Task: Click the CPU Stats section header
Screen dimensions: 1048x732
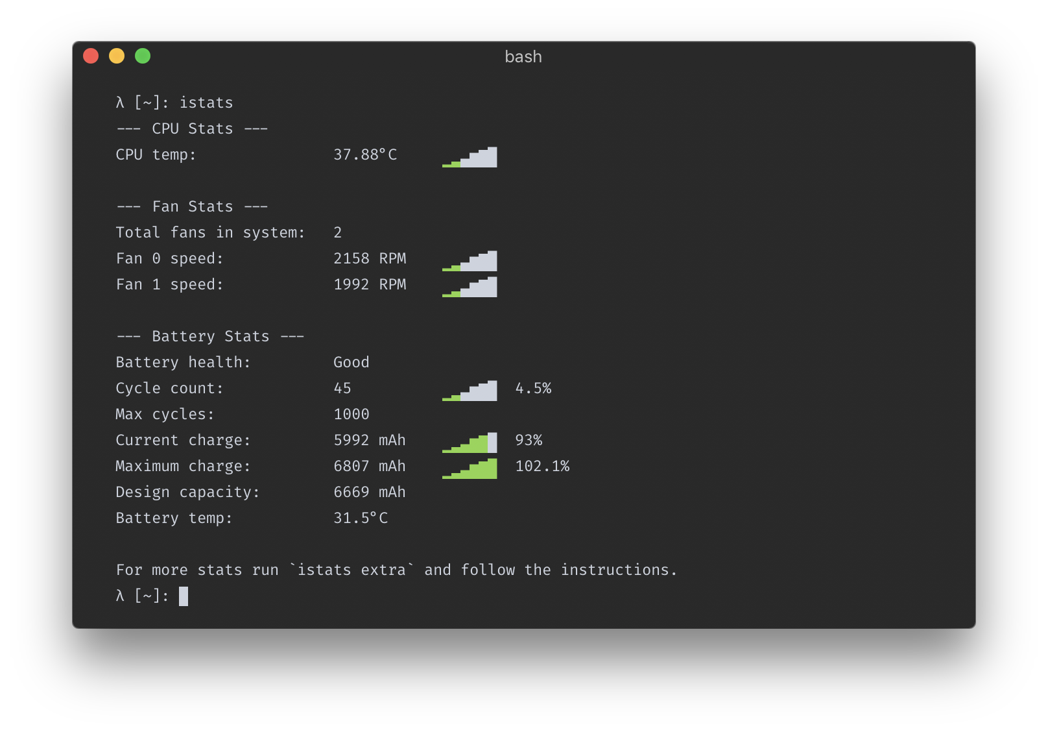Action: (x=191, y=128)
